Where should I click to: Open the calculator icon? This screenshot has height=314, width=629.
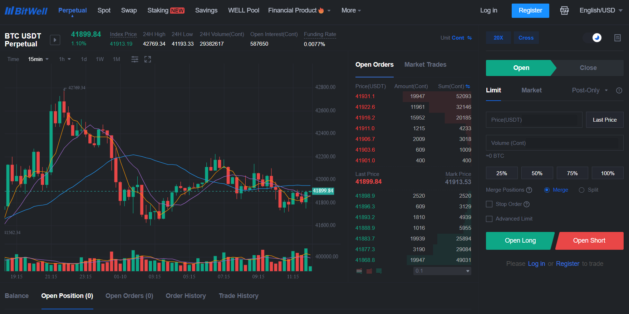pyautogui.click(x=618, y=38)
